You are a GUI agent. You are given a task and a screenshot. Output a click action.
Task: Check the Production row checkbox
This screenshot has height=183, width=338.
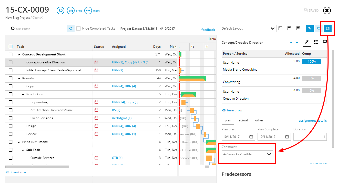pyautogui.click(x=11, y=94)
